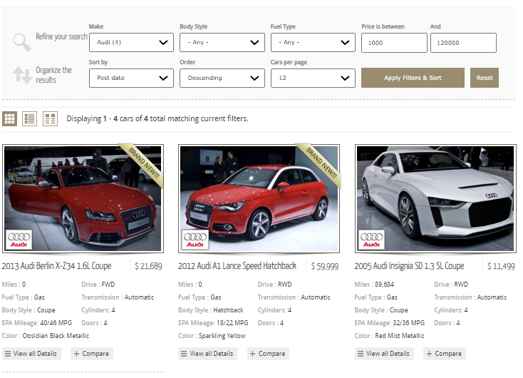523x378 pixels.
Task: Click Drive : FWD value
Action: click(x=108, y=285)
